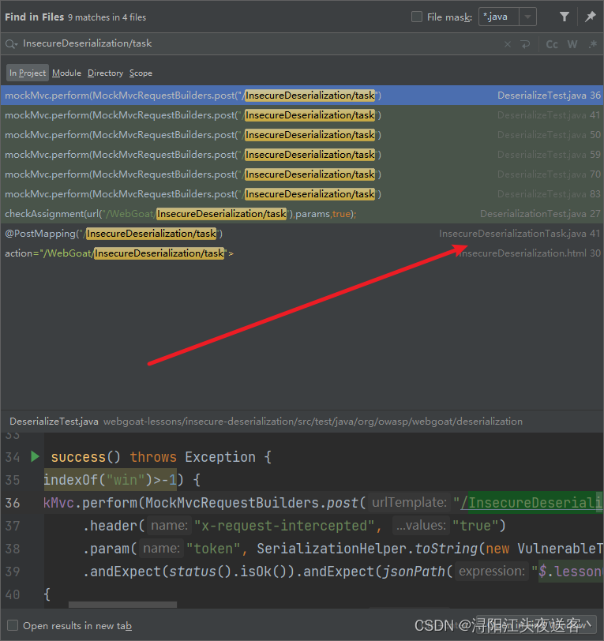
Task: Toggle Match Case (Cc) option
Action: 552,44
